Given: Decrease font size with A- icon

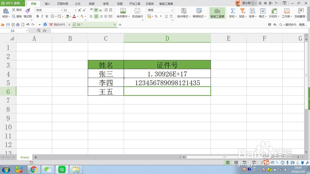Looking at the screenshot, I should (84, 10).
